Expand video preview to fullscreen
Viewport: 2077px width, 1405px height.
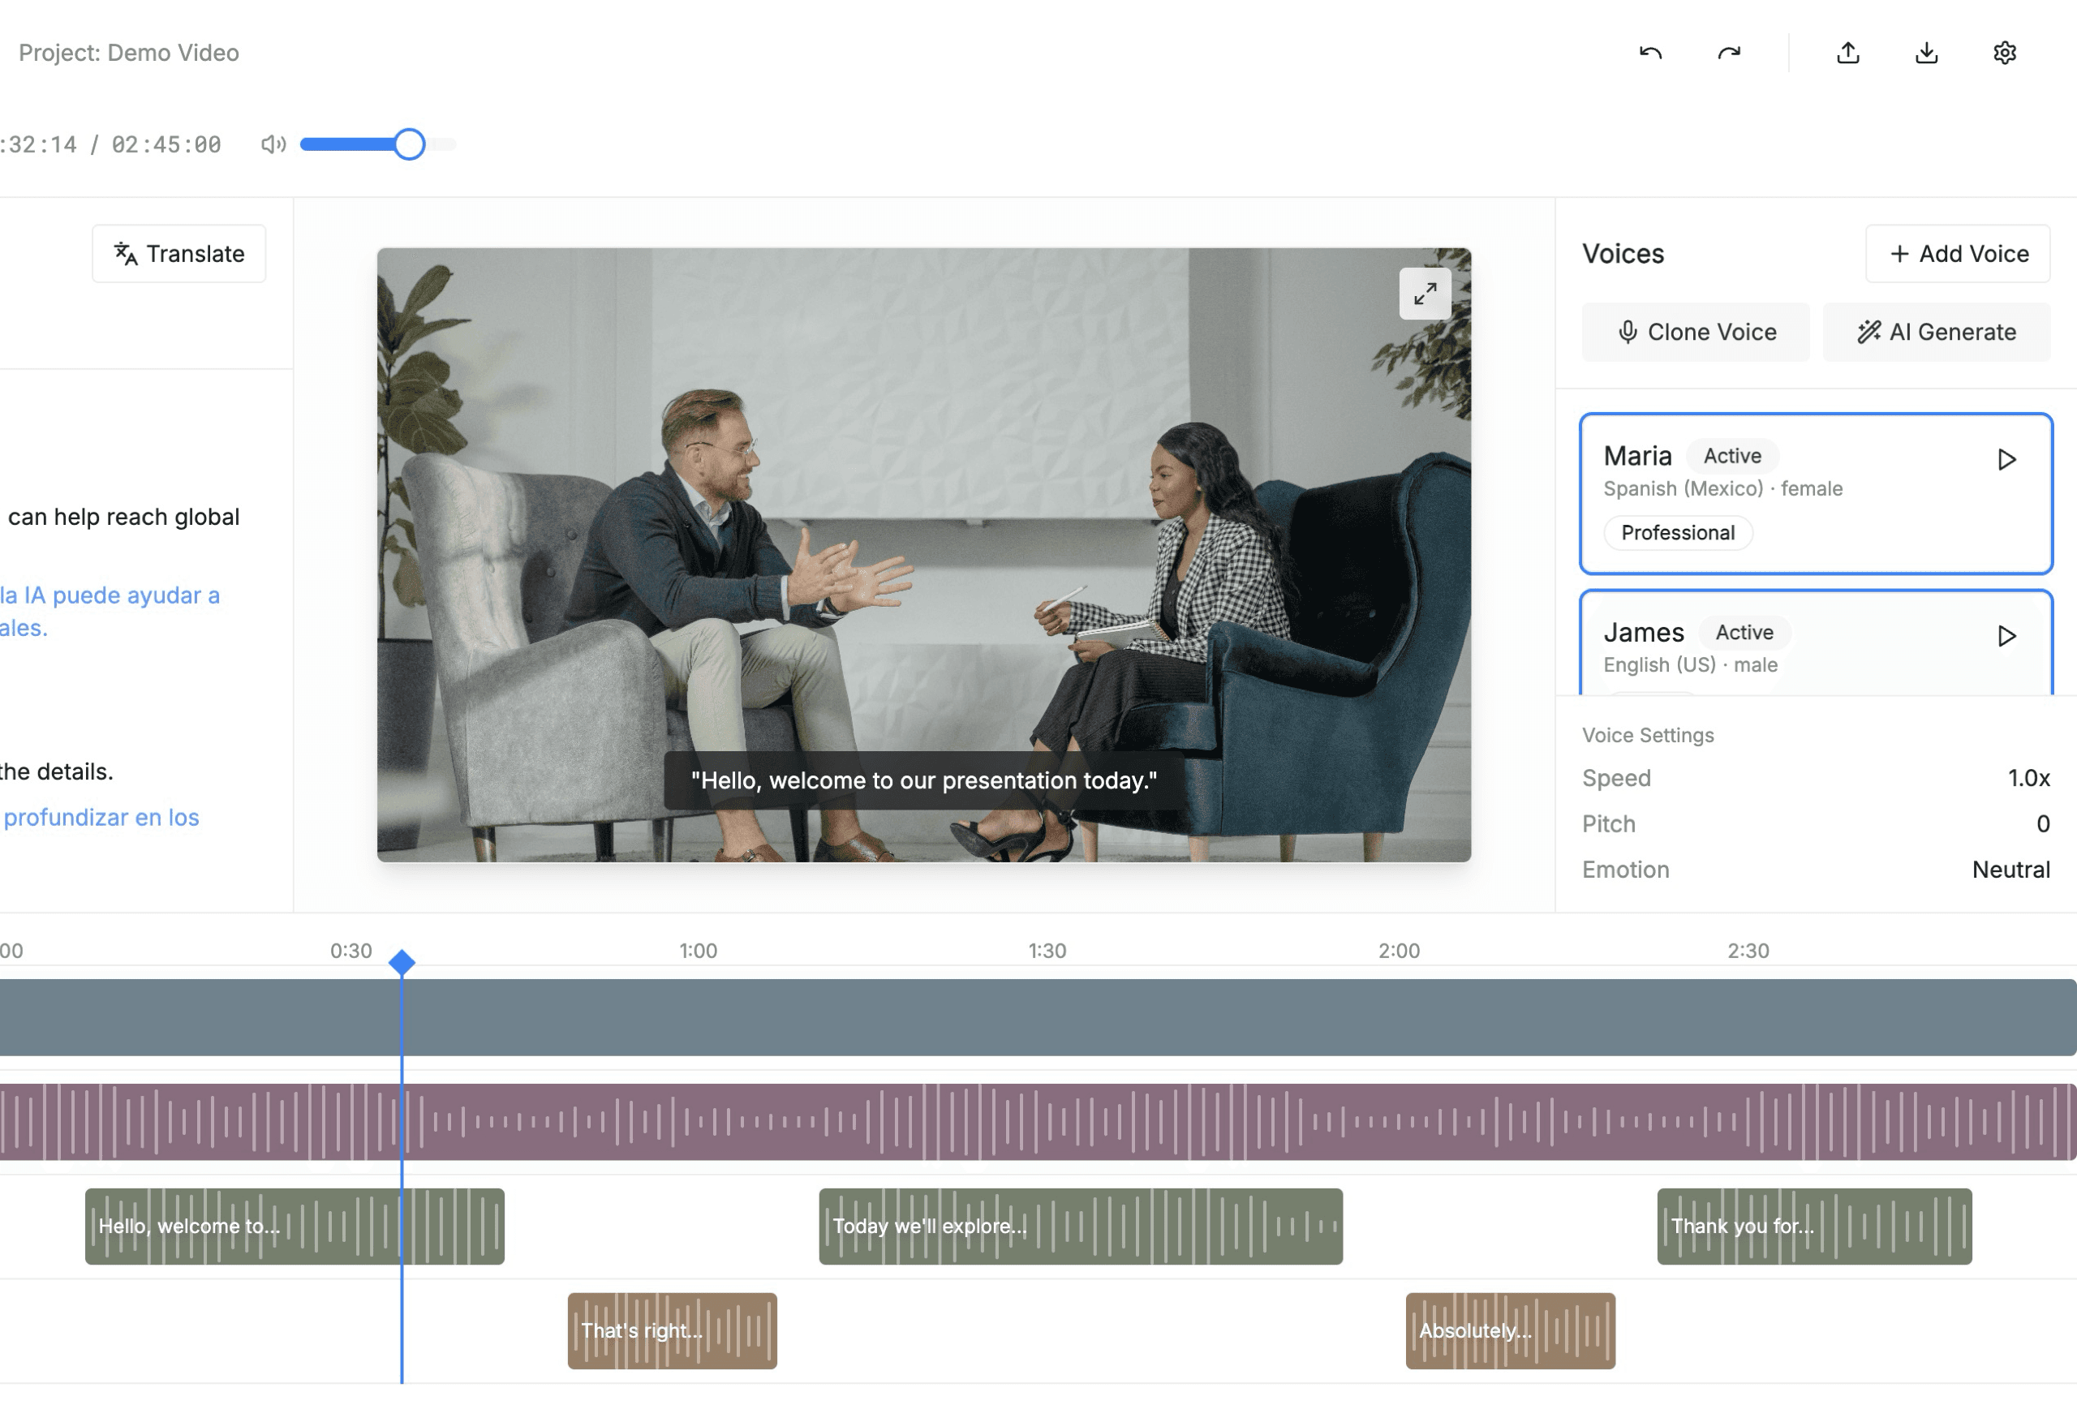(1425, 293)
